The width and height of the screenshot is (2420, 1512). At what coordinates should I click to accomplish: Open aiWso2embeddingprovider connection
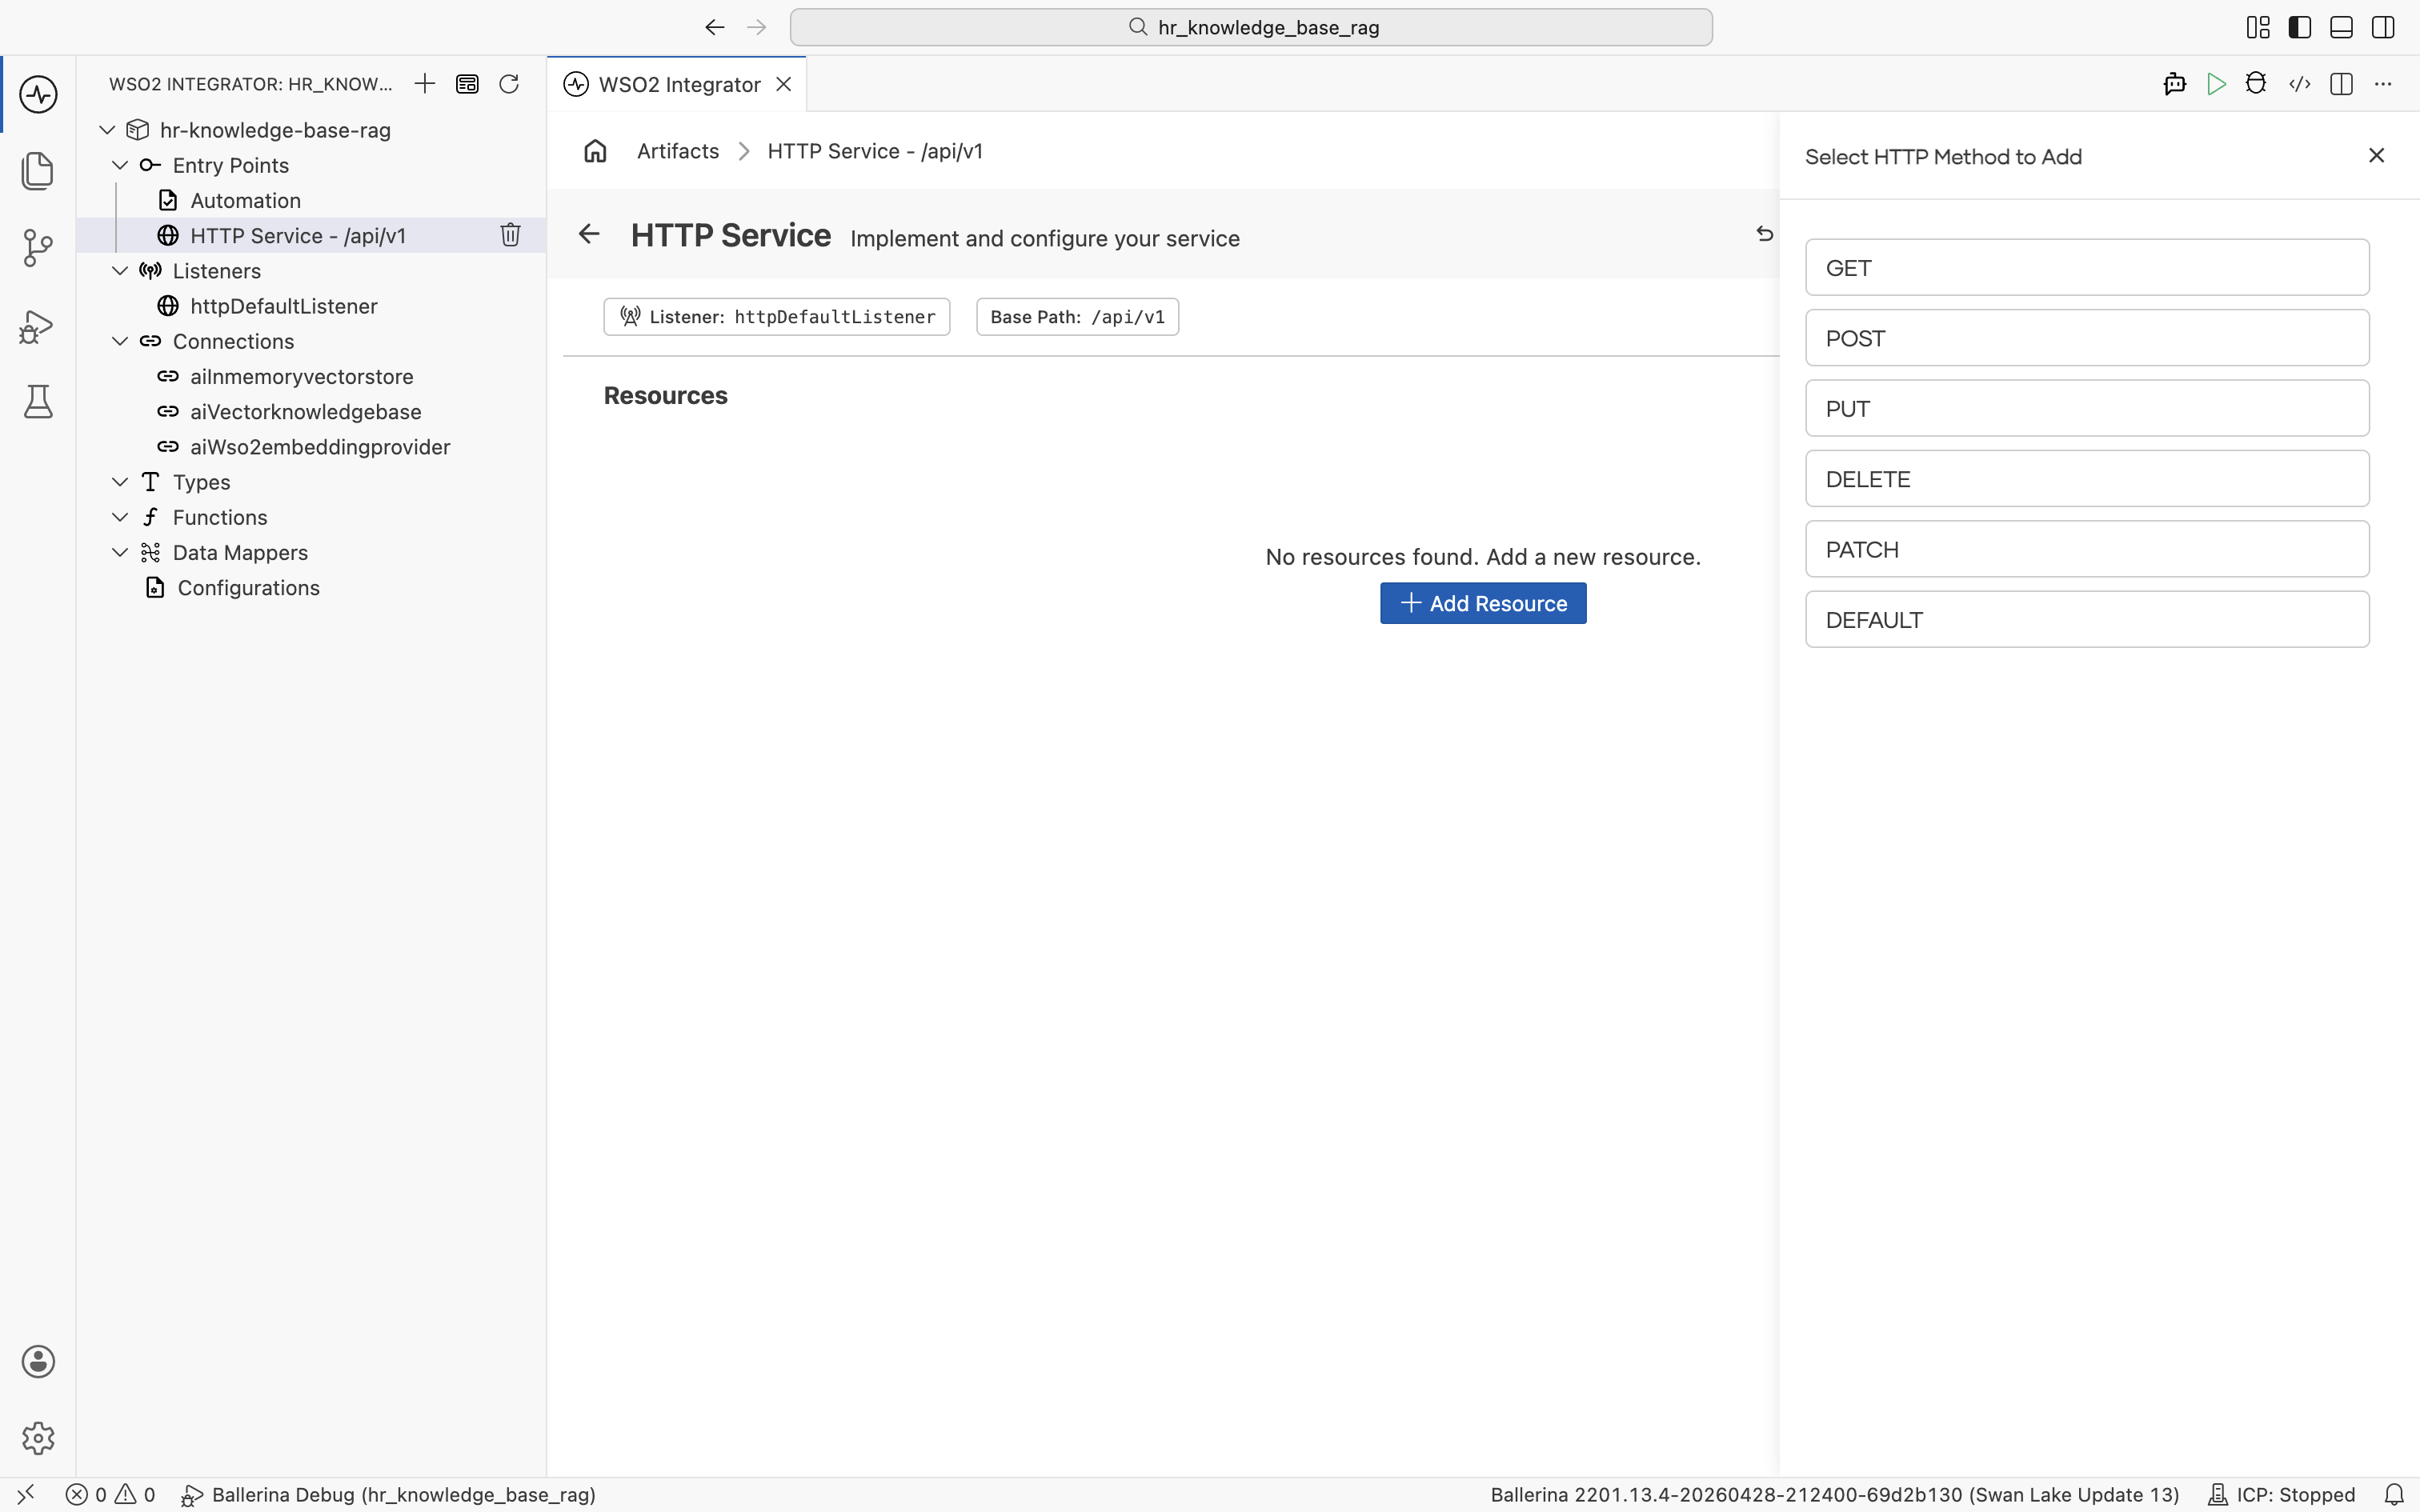312,447
